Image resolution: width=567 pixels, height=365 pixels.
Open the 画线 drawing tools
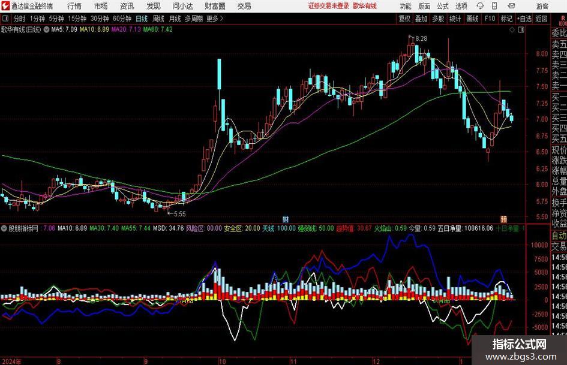[472, 19]
